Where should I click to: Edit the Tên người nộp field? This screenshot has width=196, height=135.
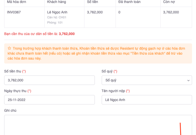[x=147, y=100]
